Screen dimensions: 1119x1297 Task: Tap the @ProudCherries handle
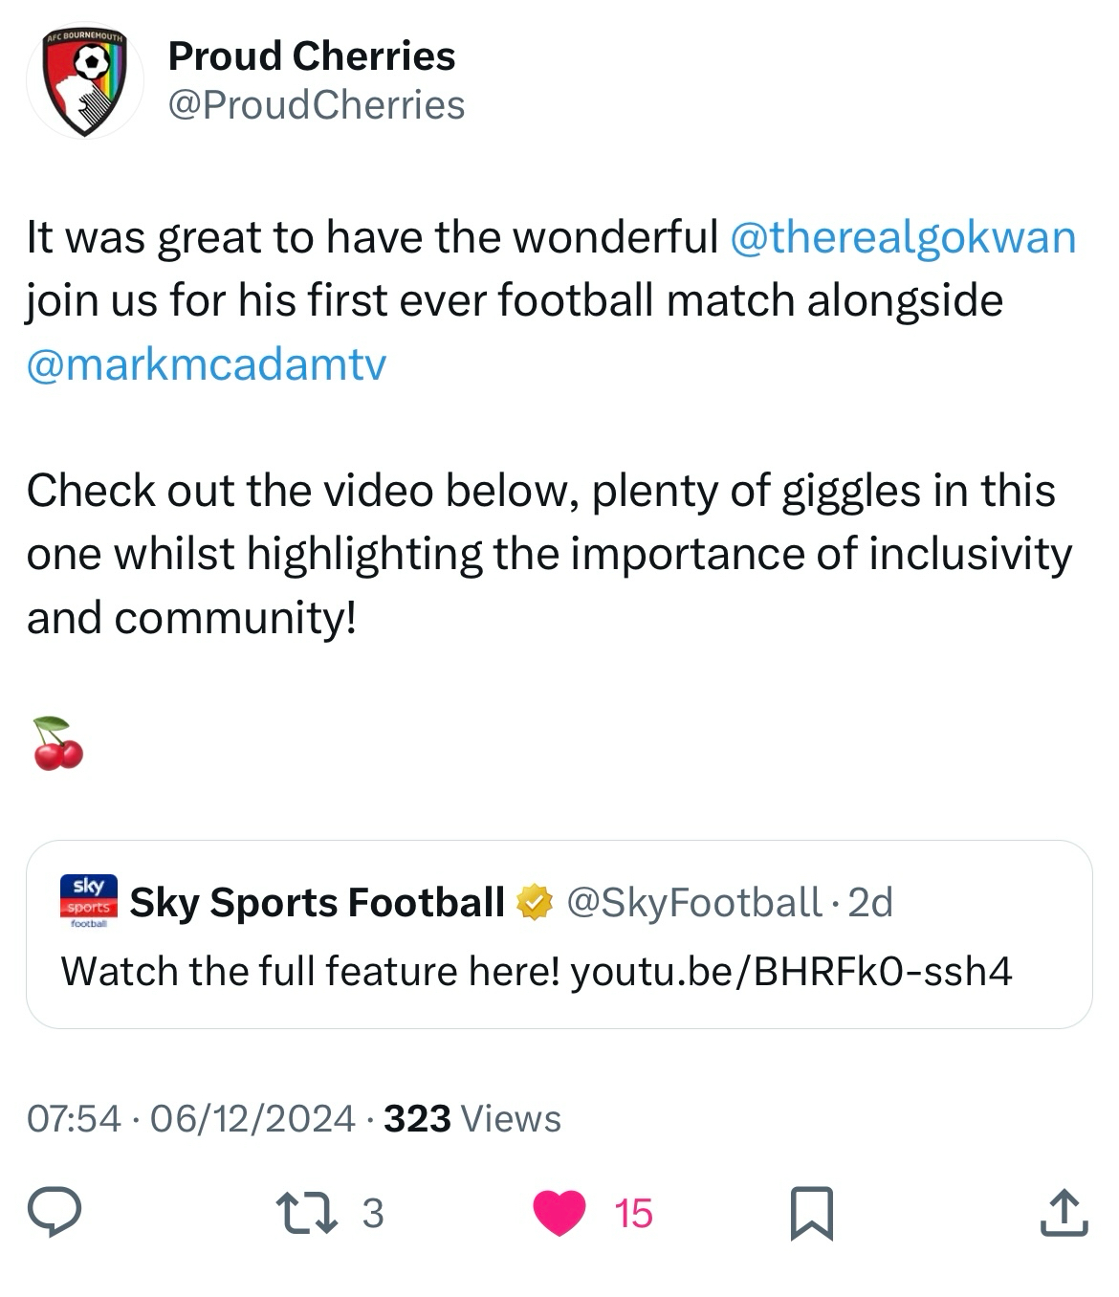317,105
